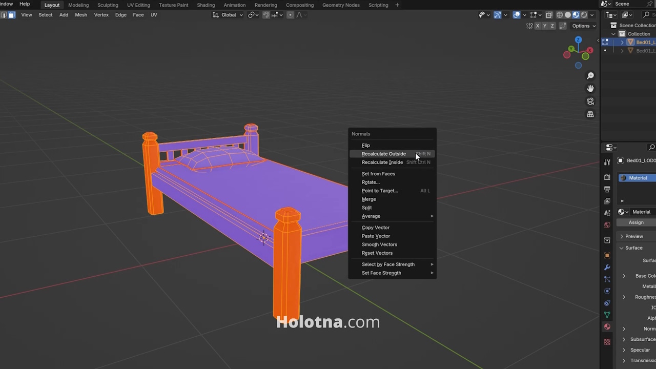Image resolution: width=656 pixels, height=369 pixels.
Task: Open the Collection properties tab icon
Action: click(x=607, y=240)
